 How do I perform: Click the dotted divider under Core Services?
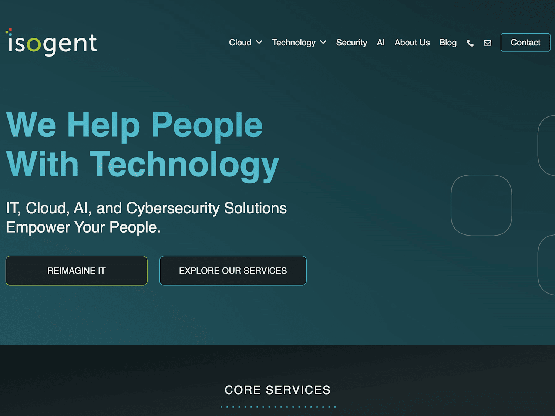pyautogui.click(x=278, y=407)
